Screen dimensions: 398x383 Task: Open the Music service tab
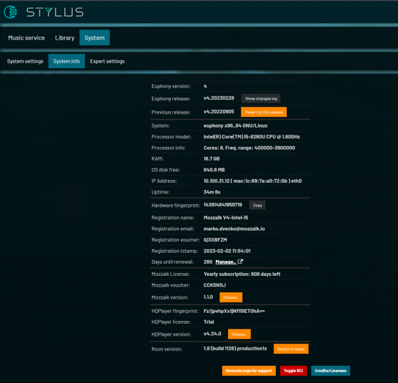click(26, 38)
